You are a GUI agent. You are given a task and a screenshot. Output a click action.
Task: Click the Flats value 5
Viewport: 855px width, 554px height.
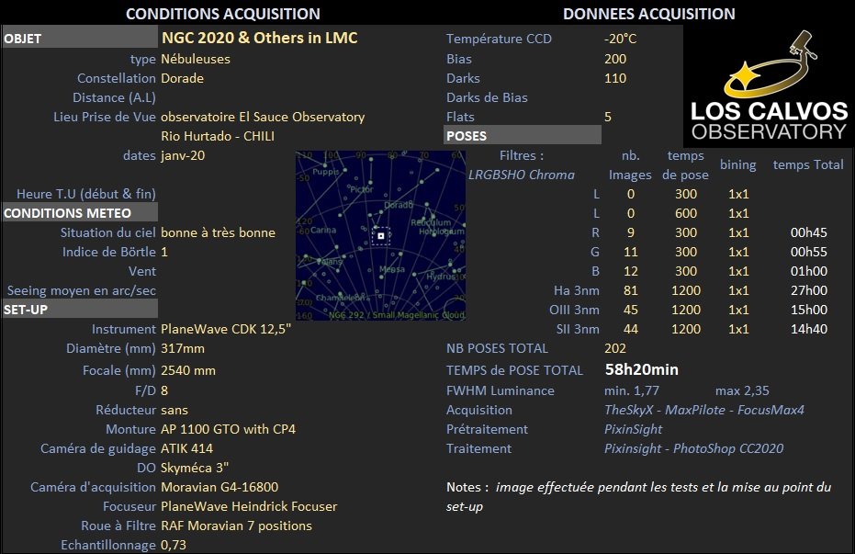[x=607, y=117]
